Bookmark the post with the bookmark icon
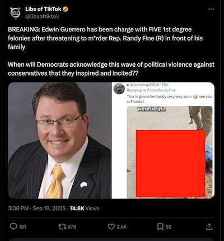 [160, 226]
